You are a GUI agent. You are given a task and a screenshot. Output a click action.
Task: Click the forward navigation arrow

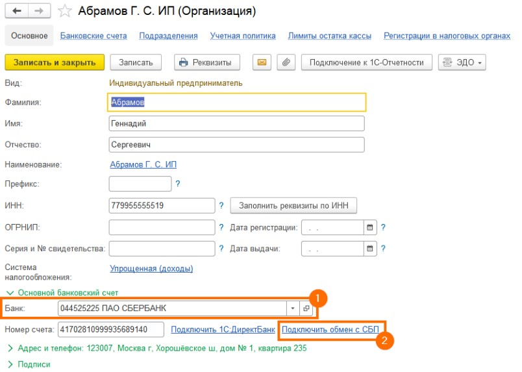click(x=39, y=11)
